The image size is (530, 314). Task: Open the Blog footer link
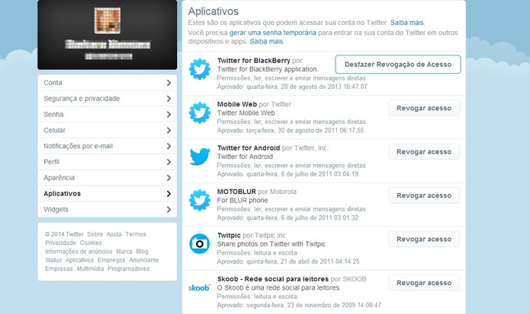click(x=142, y=252)
